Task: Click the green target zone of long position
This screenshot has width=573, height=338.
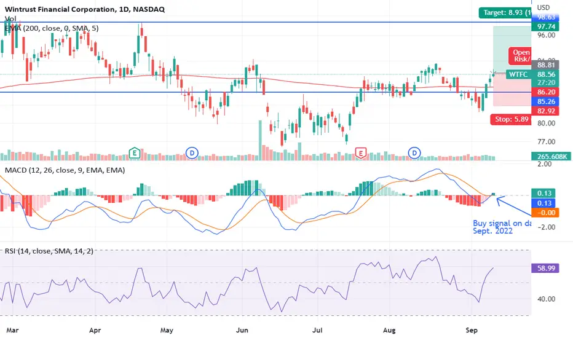Action: pos(512,50)
